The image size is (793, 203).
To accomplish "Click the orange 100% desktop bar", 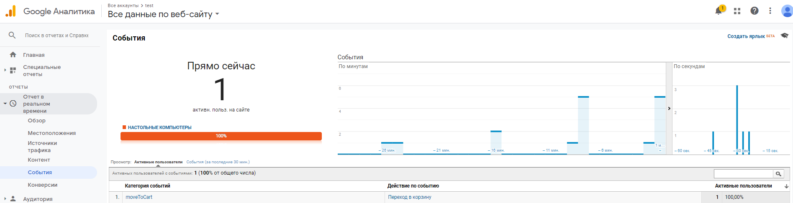I will [x=221, y=136].
